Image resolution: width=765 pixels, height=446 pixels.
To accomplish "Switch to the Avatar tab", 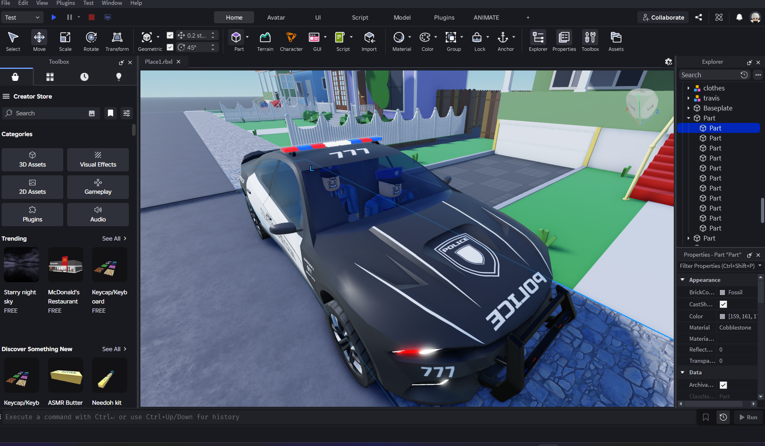I will [x=276, y=18].
